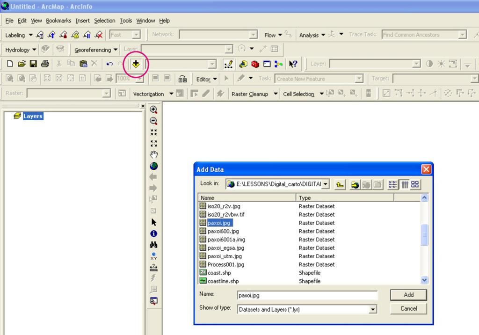Select the Layers data frame

point(33,116)
